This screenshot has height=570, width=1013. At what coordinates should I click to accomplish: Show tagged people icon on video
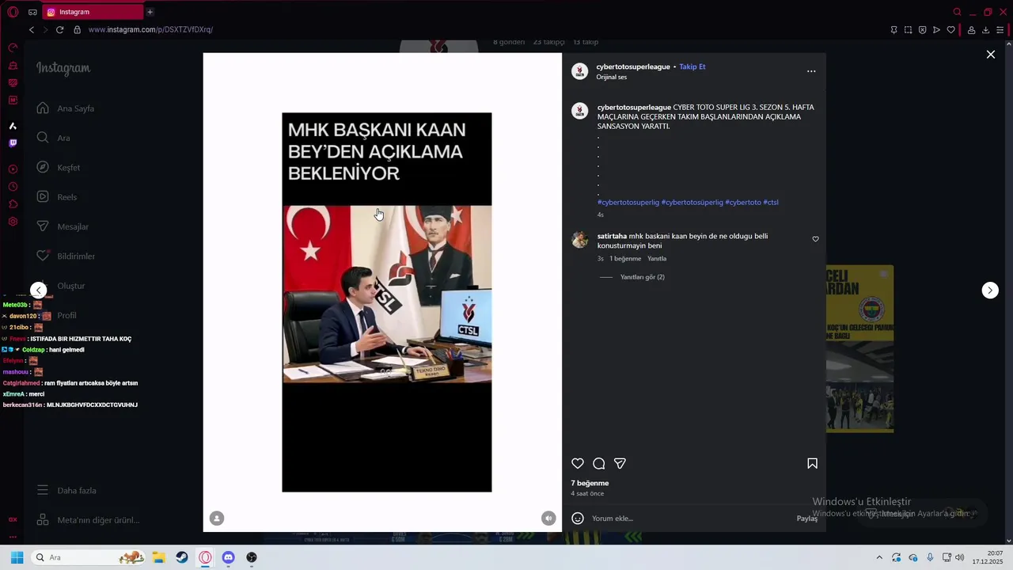tap(217, 519)
